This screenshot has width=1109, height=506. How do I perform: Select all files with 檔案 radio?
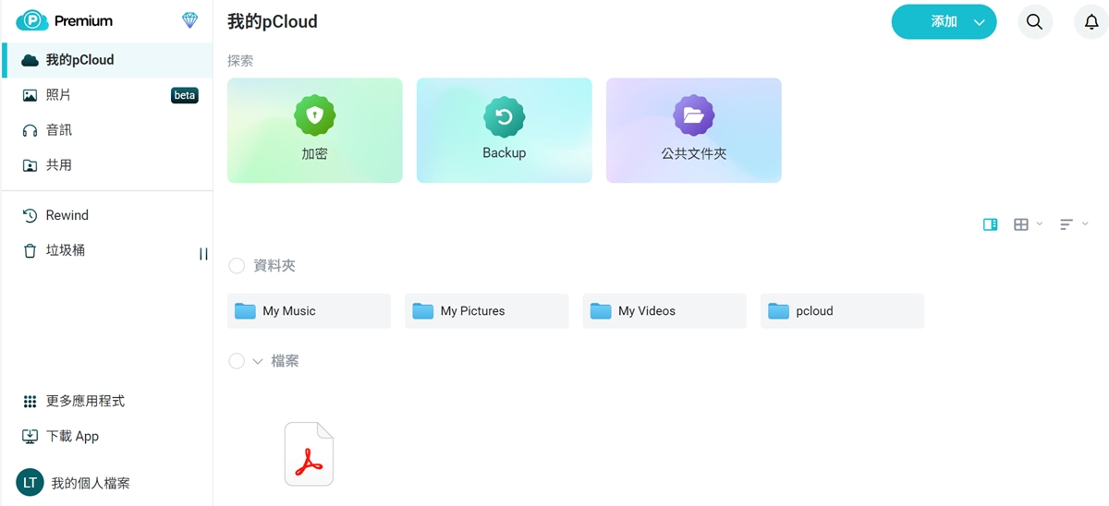tap(237, 361)
